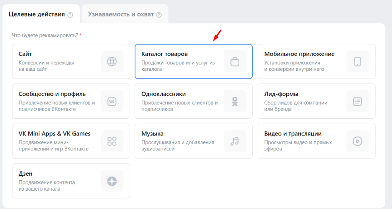This screenshot has width=392, height=209.
Task: Click the shopping bag icon on Каталог товаров
Action: click(235, 62)
